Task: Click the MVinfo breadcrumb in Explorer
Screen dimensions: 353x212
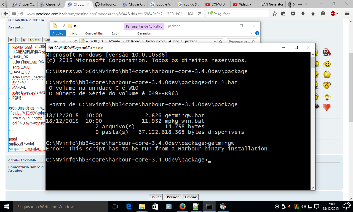Action: pyautogui.click(x=114, y=41)
